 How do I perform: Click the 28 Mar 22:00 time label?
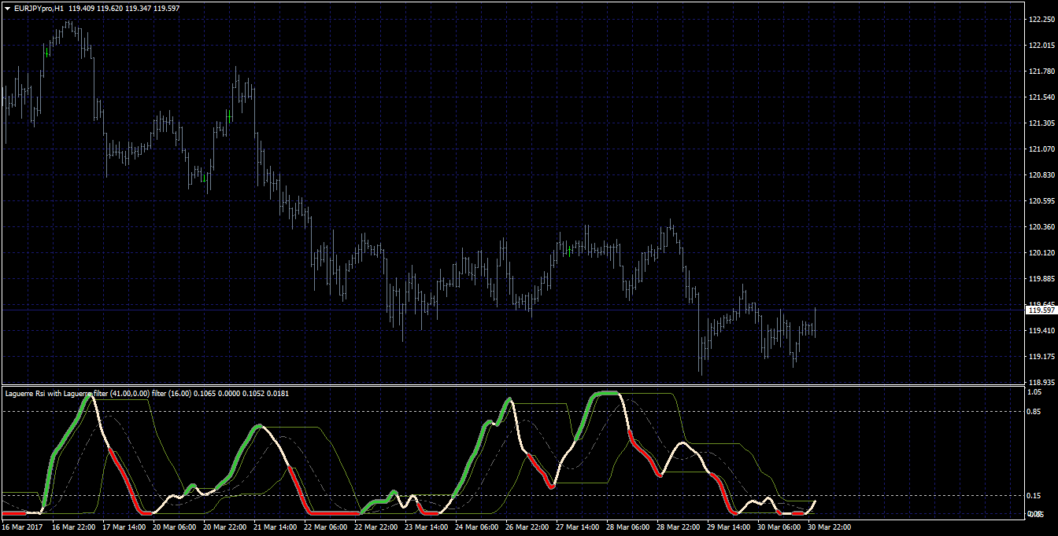click(679, 527)
